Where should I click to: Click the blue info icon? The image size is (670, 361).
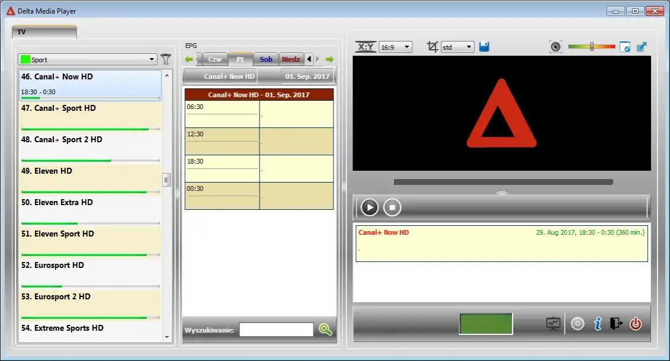pos(597,324)
